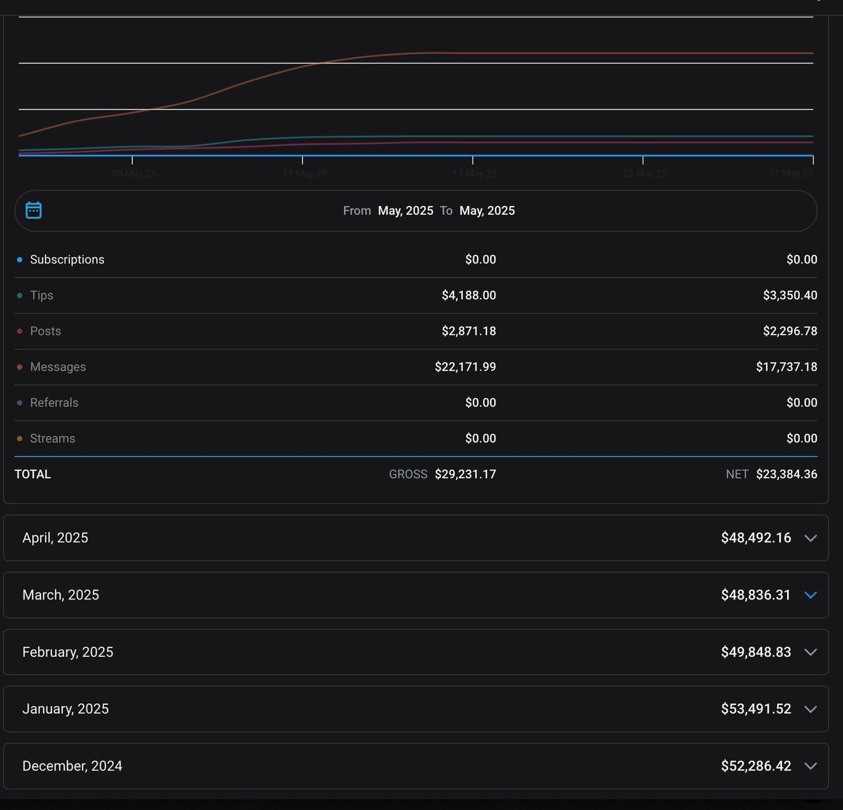
Task: Open the February, 2025 month label
Action: [67, 652]
